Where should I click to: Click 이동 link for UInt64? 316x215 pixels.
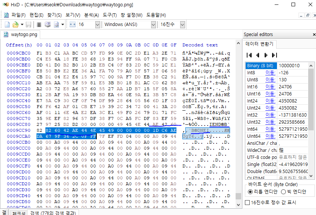270,136
